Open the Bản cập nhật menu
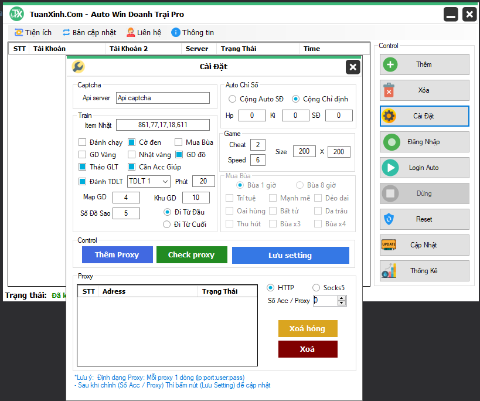Screen dimensions: 480x401 point(89,32)
